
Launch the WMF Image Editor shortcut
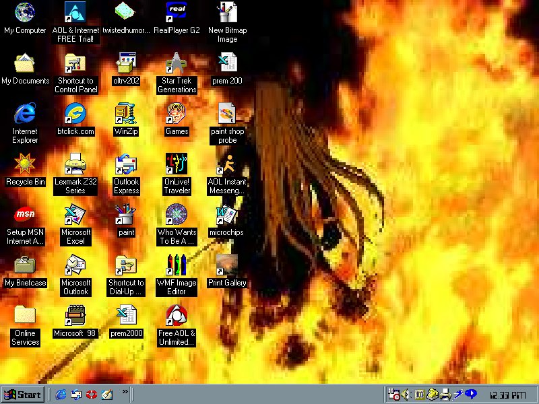[177, 265]
